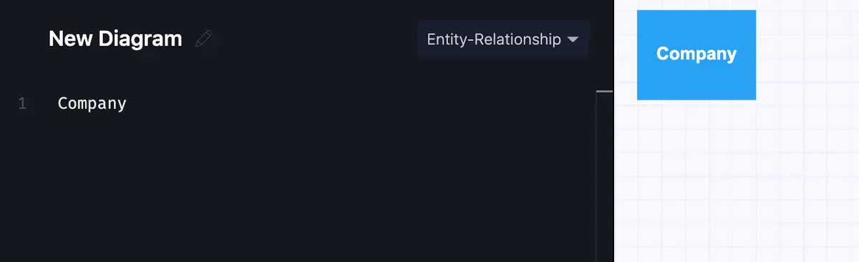Click the Company label inside the entity
This screenshot has height=262, width=859.
tap(697, 54)
